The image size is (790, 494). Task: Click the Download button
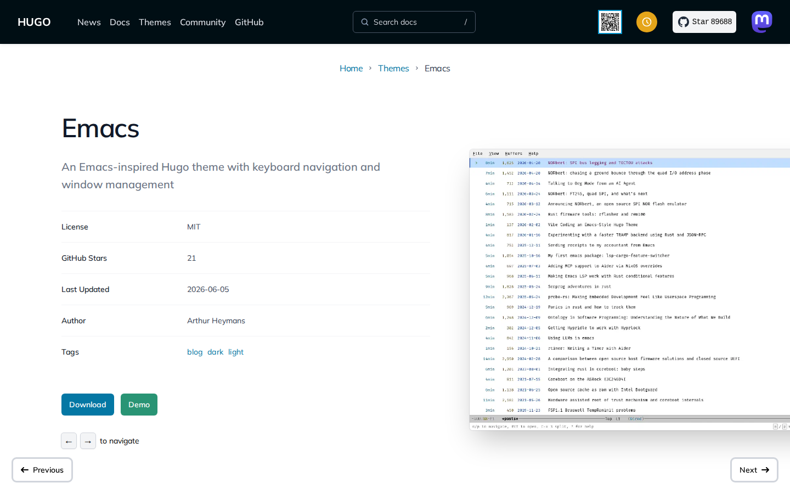[88, 405]
